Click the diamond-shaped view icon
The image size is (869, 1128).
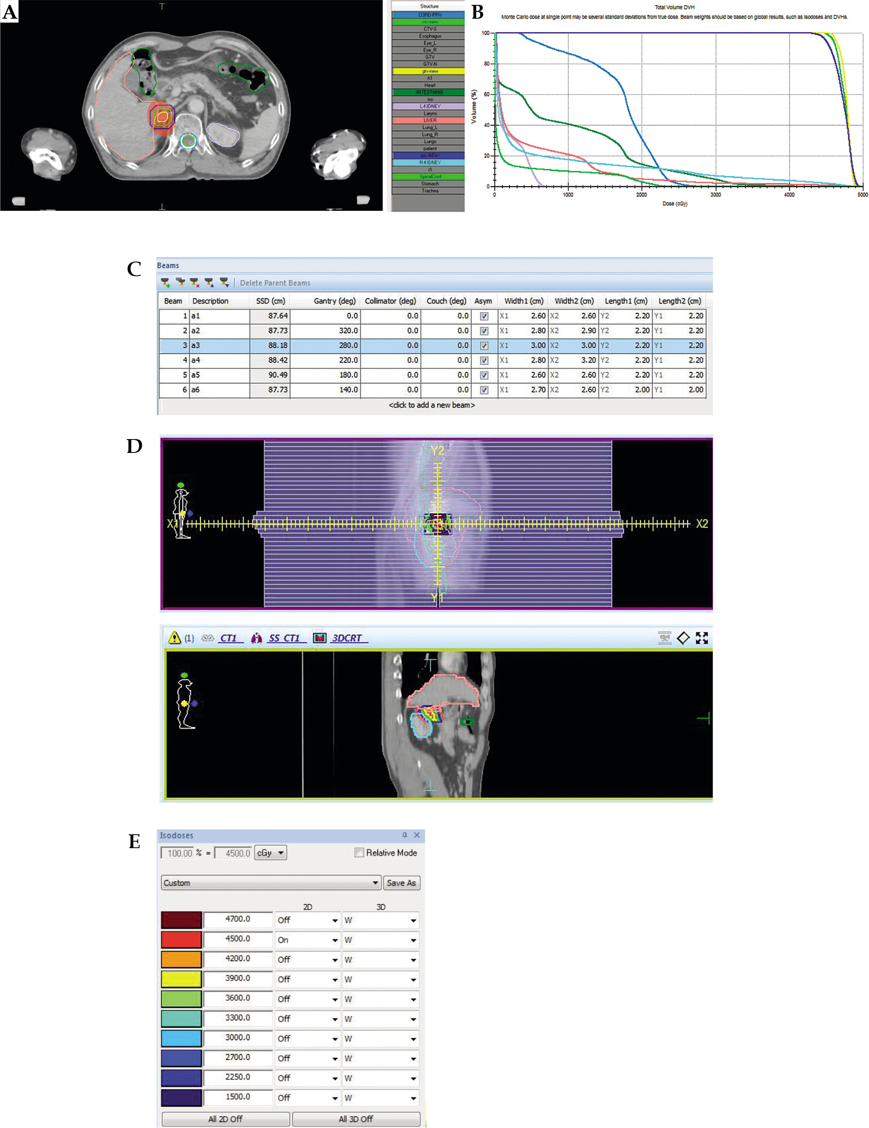coord(683,638)
